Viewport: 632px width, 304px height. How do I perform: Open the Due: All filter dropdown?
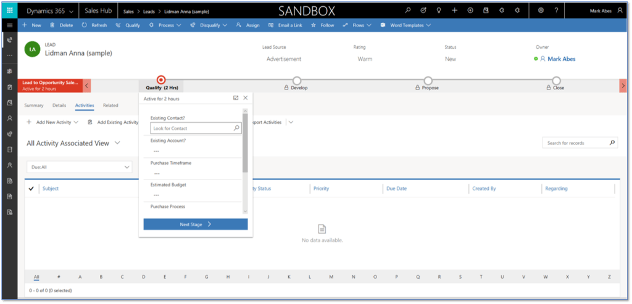tap(80, 166)
